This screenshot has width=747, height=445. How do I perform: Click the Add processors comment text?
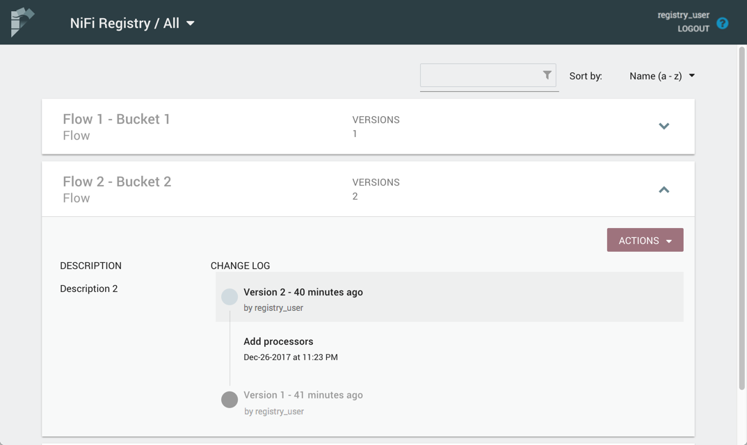tap(278, 341)
